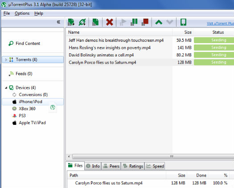Viewport: 234px width, 188px height.
Task: Click the Create New Torrent icon
Action: (x=95, y=22)
